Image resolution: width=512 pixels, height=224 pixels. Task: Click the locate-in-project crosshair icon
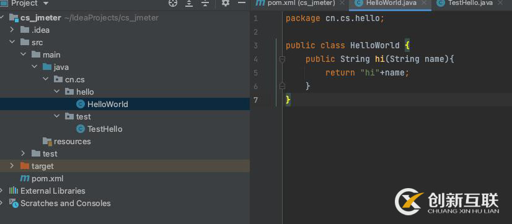(173, 3)
